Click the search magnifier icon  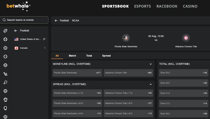(x=4, y=20)
